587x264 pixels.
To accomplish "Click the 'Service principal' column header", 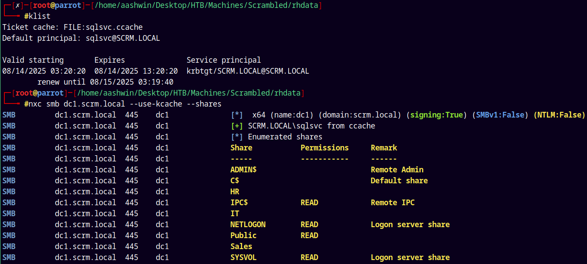I will 224,60.
